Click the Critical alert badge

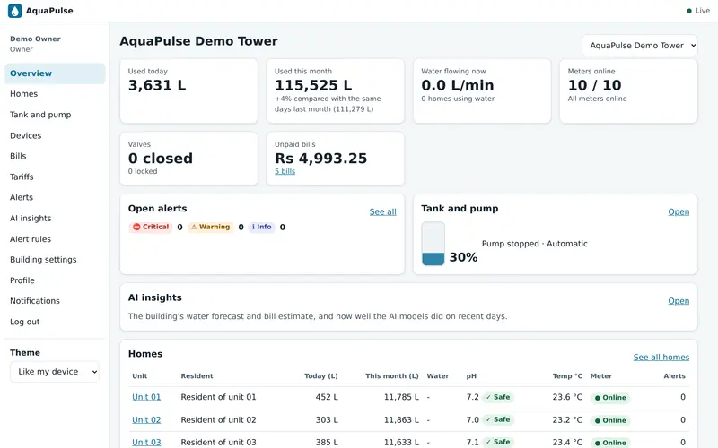[151, 228]
